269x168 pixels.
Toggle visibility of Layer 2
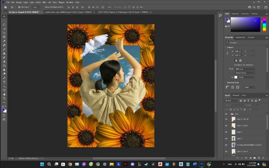(226, 138)
